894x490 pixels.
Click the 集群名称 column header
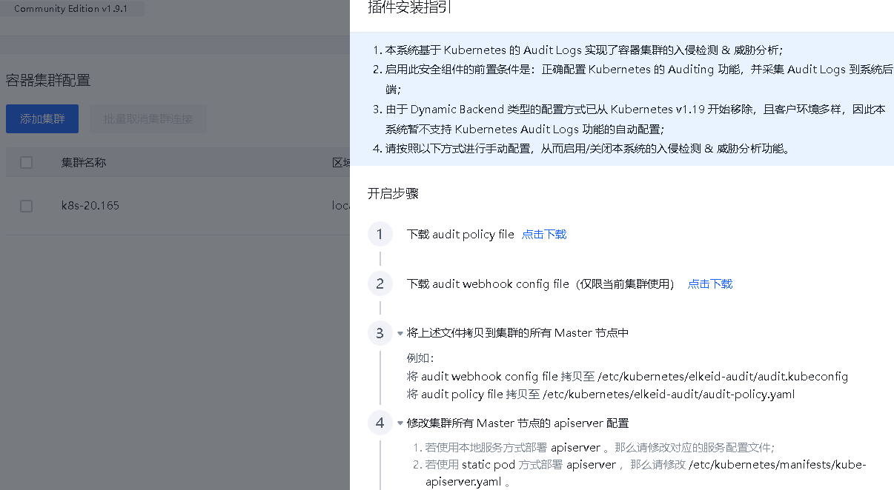click(x=83, y=162)
